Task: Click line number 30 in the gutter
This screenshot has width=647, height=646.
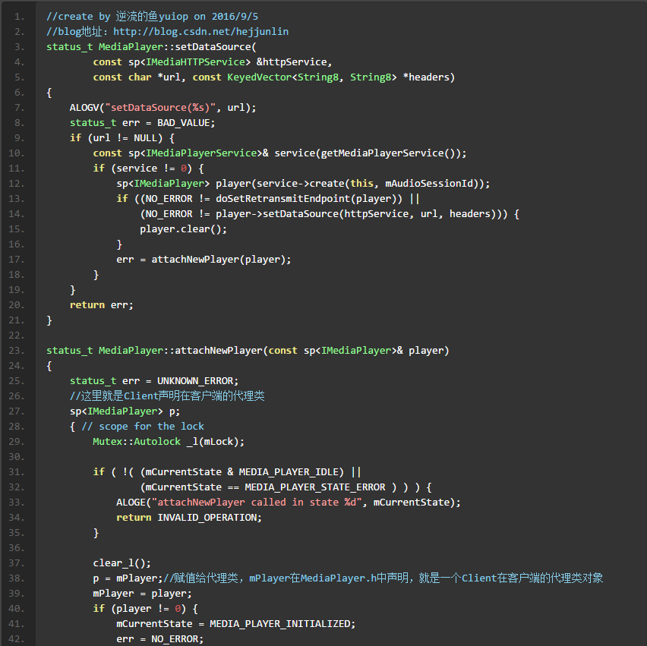Action: [x=17, y=457]
